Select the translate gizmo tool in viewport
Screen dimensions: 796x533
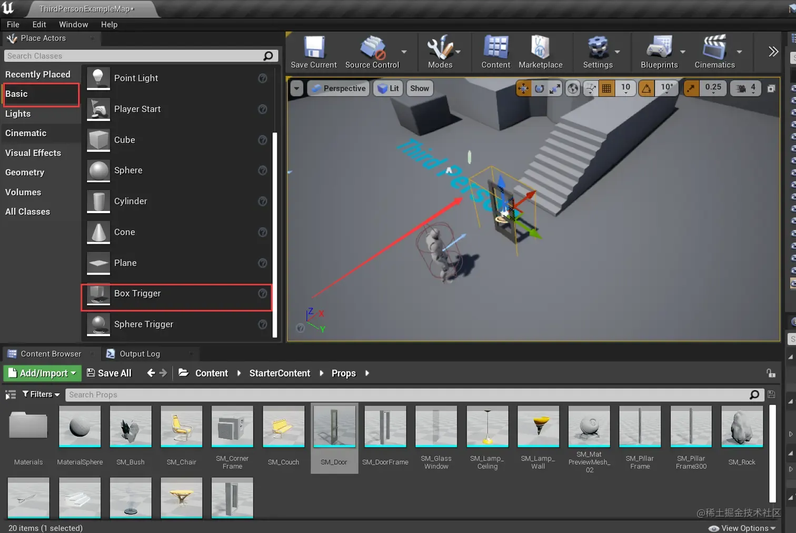(x=523, y=88)
